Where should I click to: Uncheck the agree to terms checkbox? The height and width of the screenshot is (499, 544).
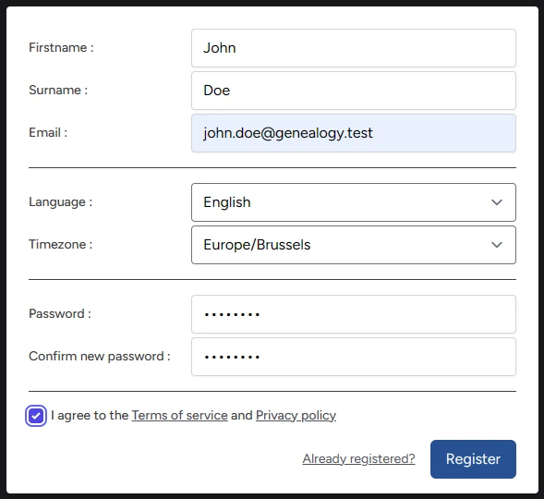[x=36, y=416]
